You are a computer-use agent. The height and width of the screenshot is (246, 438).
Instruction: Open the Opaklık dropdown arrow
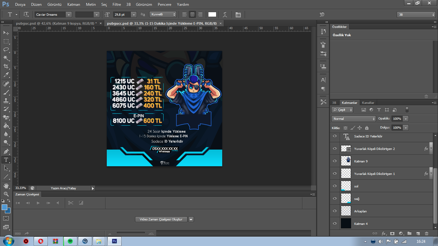pos(406,119)
